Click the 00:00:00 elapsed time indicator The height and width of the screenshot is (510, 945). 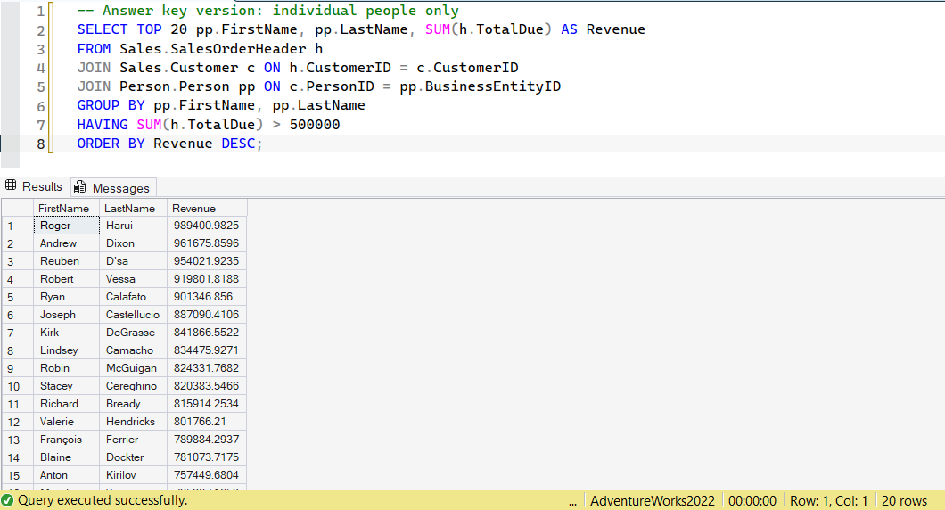click(752, 500)
